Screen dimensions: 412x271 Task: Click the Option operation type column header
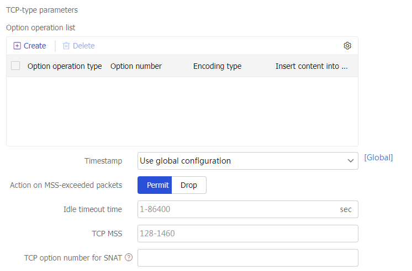coord(65,66)
